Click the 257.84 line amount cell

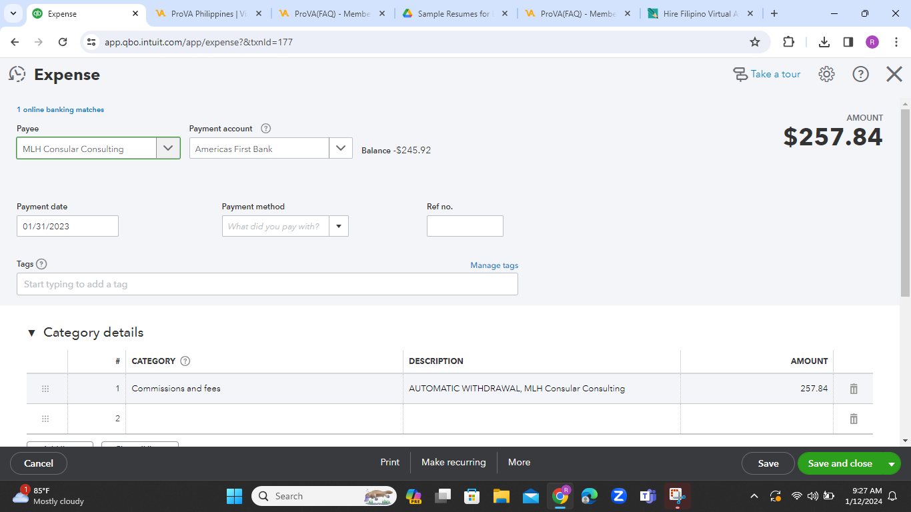(757, 389)
